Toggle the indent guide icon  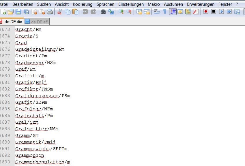pos(173,12)
